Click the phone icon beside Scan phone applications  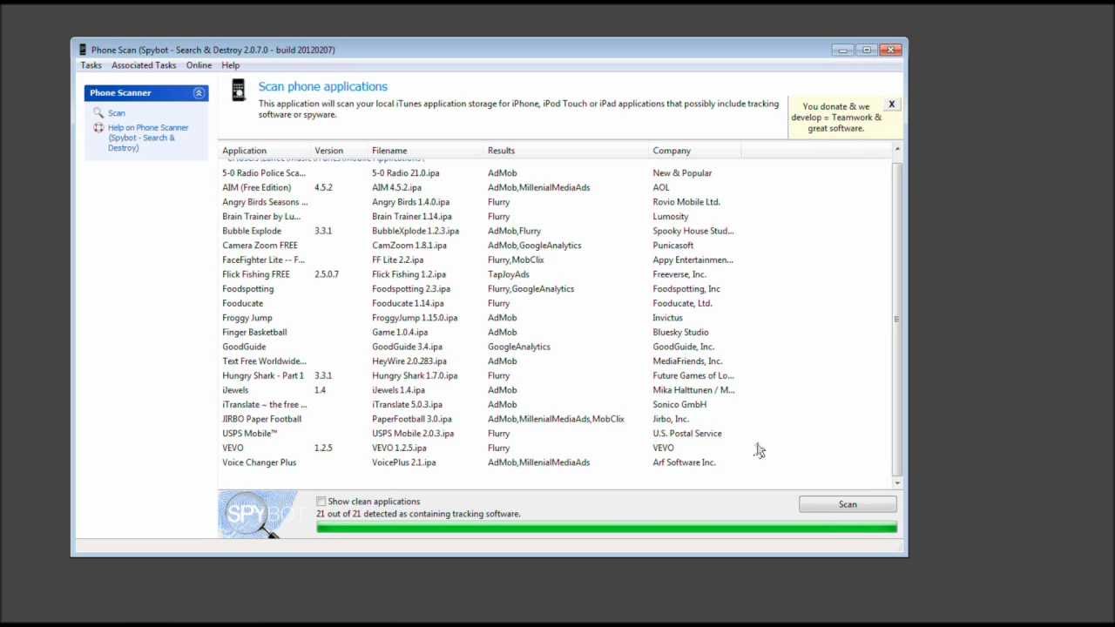click(x=238, y=90)
